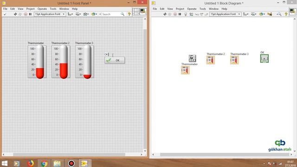Click the Run arrow in the Front Panel toolbar
This screenshot has height=167, width=297.
(15, 14)
